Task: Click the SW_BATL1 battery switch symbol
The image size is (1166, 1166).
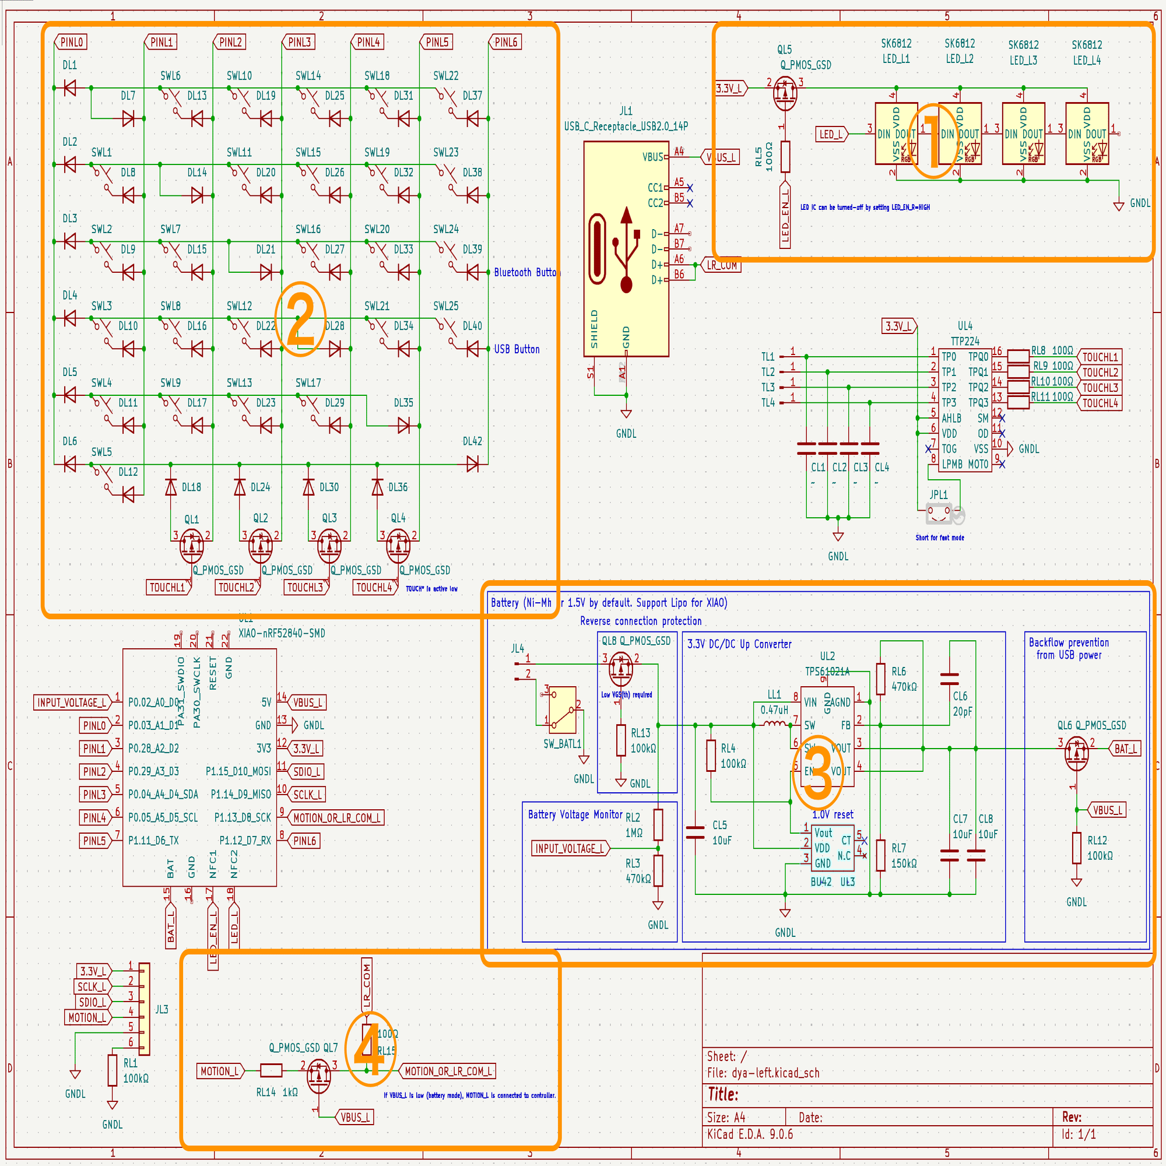Action: pos(563,709)
